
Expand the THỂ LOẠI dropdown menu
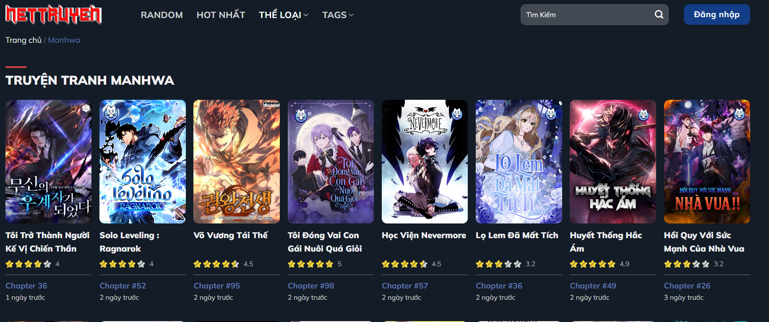pyautogui.click(x=284, y=15)
